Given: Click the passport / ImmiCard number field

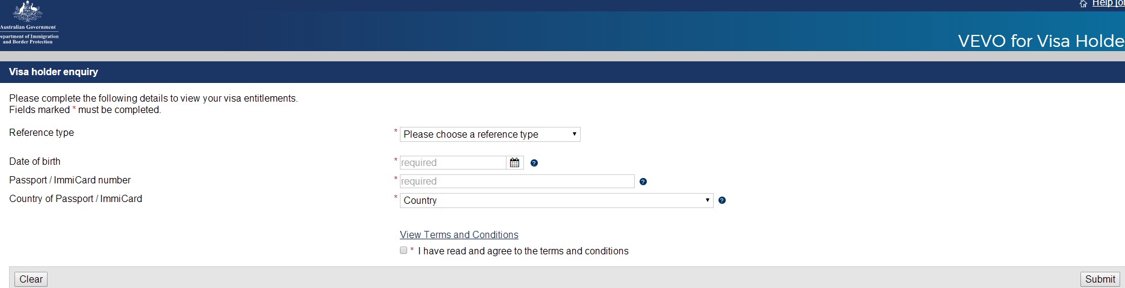Looking at the screenshot, I should pyautogui.click(x=517, y=182).
